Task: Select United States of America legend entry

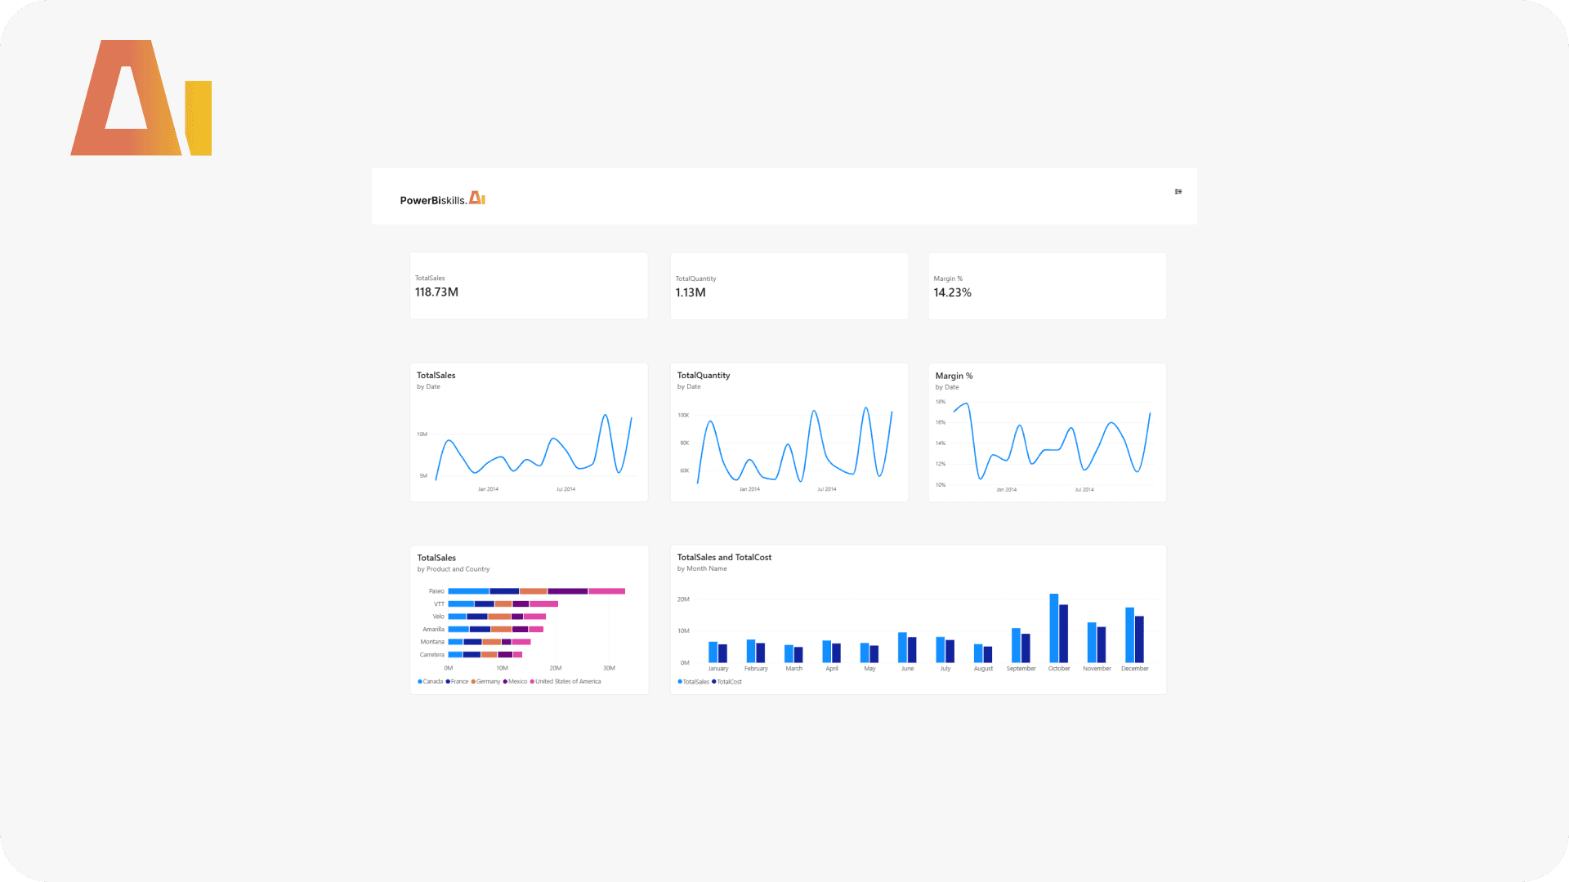Action: pos(565,681)
